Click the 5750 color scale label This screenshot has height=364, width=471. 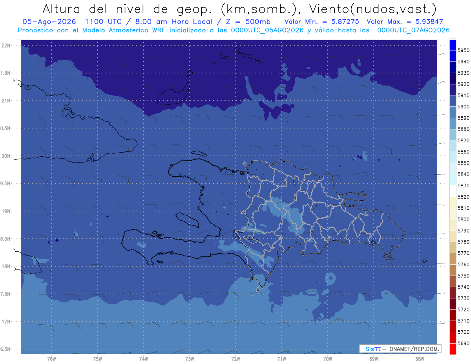464,275
